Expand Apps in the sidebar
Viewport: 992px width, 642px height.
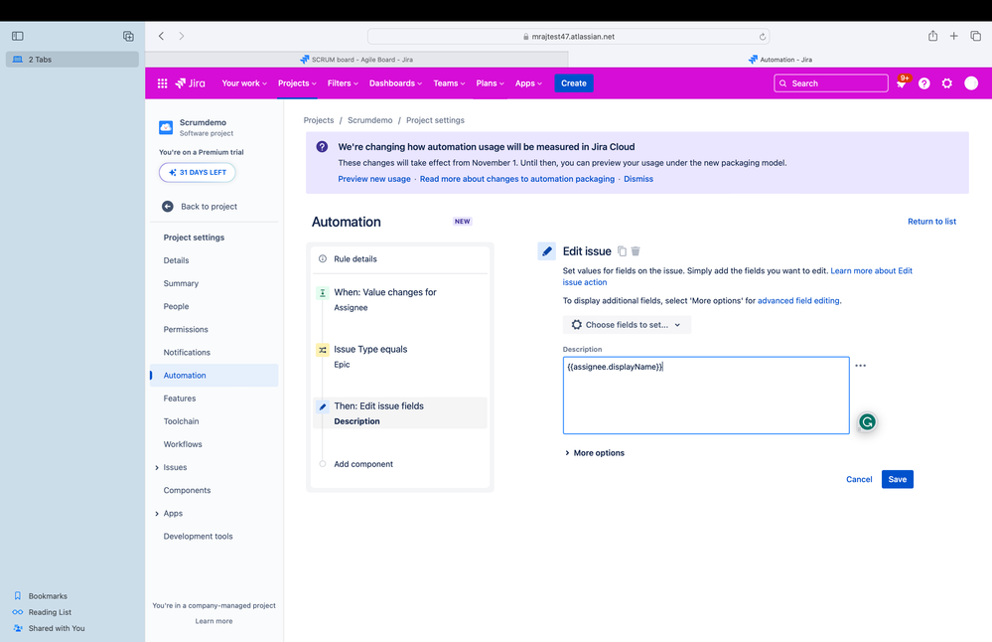[x=159, y=513]
